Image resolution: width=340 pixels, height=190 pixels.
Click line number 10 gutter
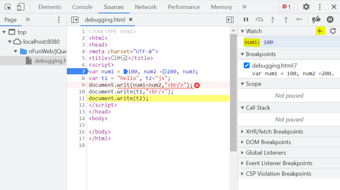click(x=82, y=91)
